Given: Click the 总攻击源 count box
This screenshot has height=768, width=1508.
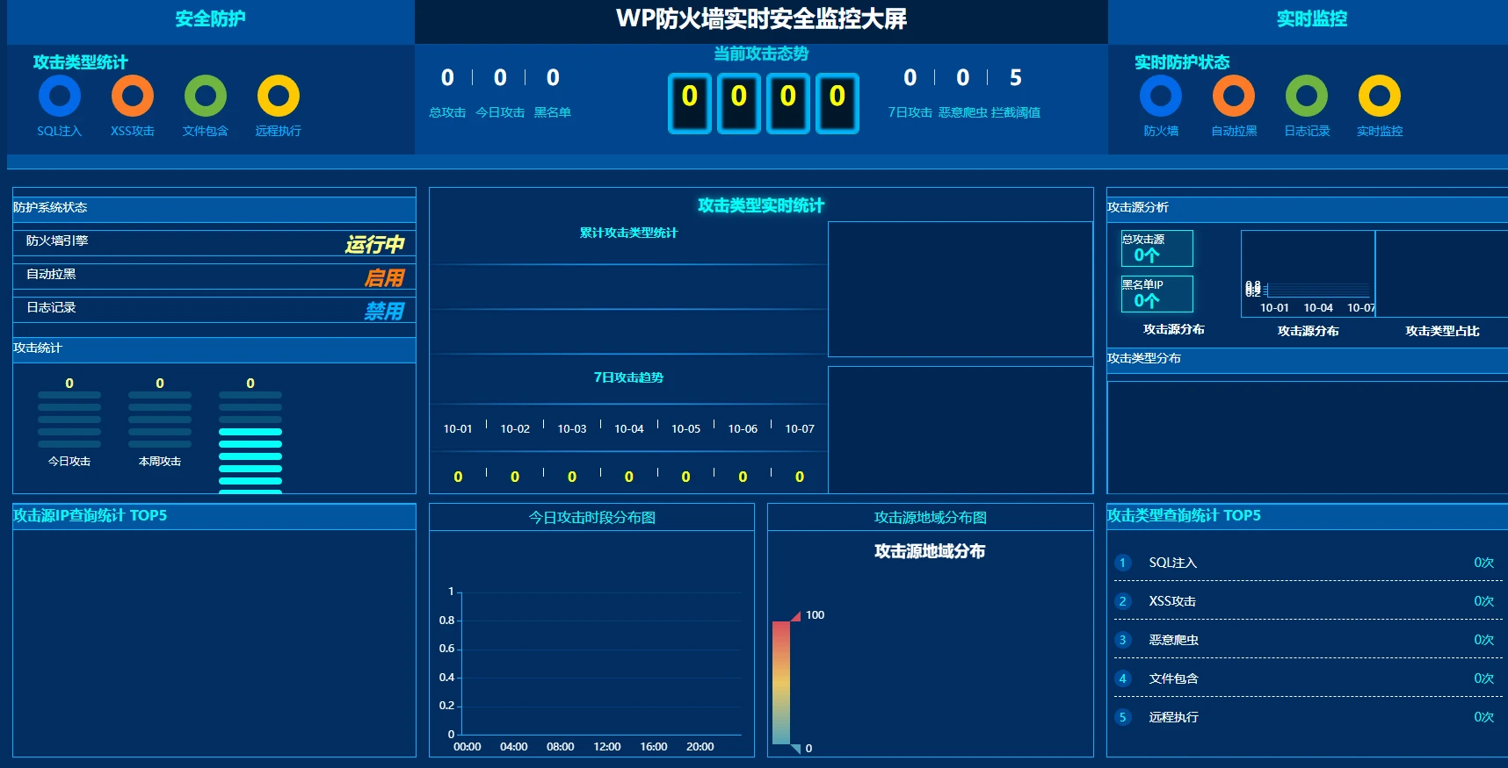Looking at the screenshot, I should point(1156,248).
